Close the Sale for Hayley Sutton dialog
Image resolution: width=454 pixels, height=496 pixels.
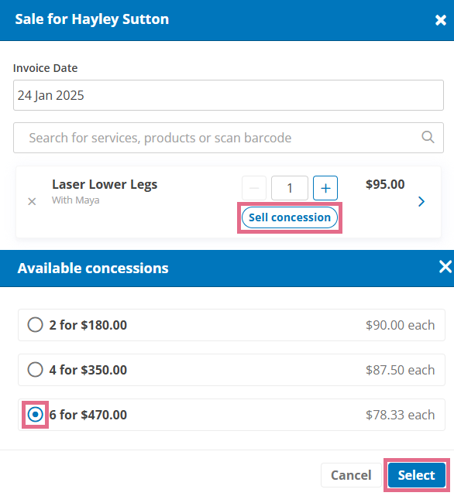440,20
